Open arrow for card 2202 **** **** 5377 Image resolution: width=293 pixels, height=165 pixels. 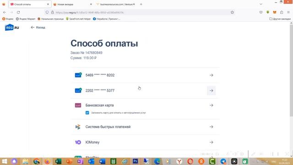[212, 91]
